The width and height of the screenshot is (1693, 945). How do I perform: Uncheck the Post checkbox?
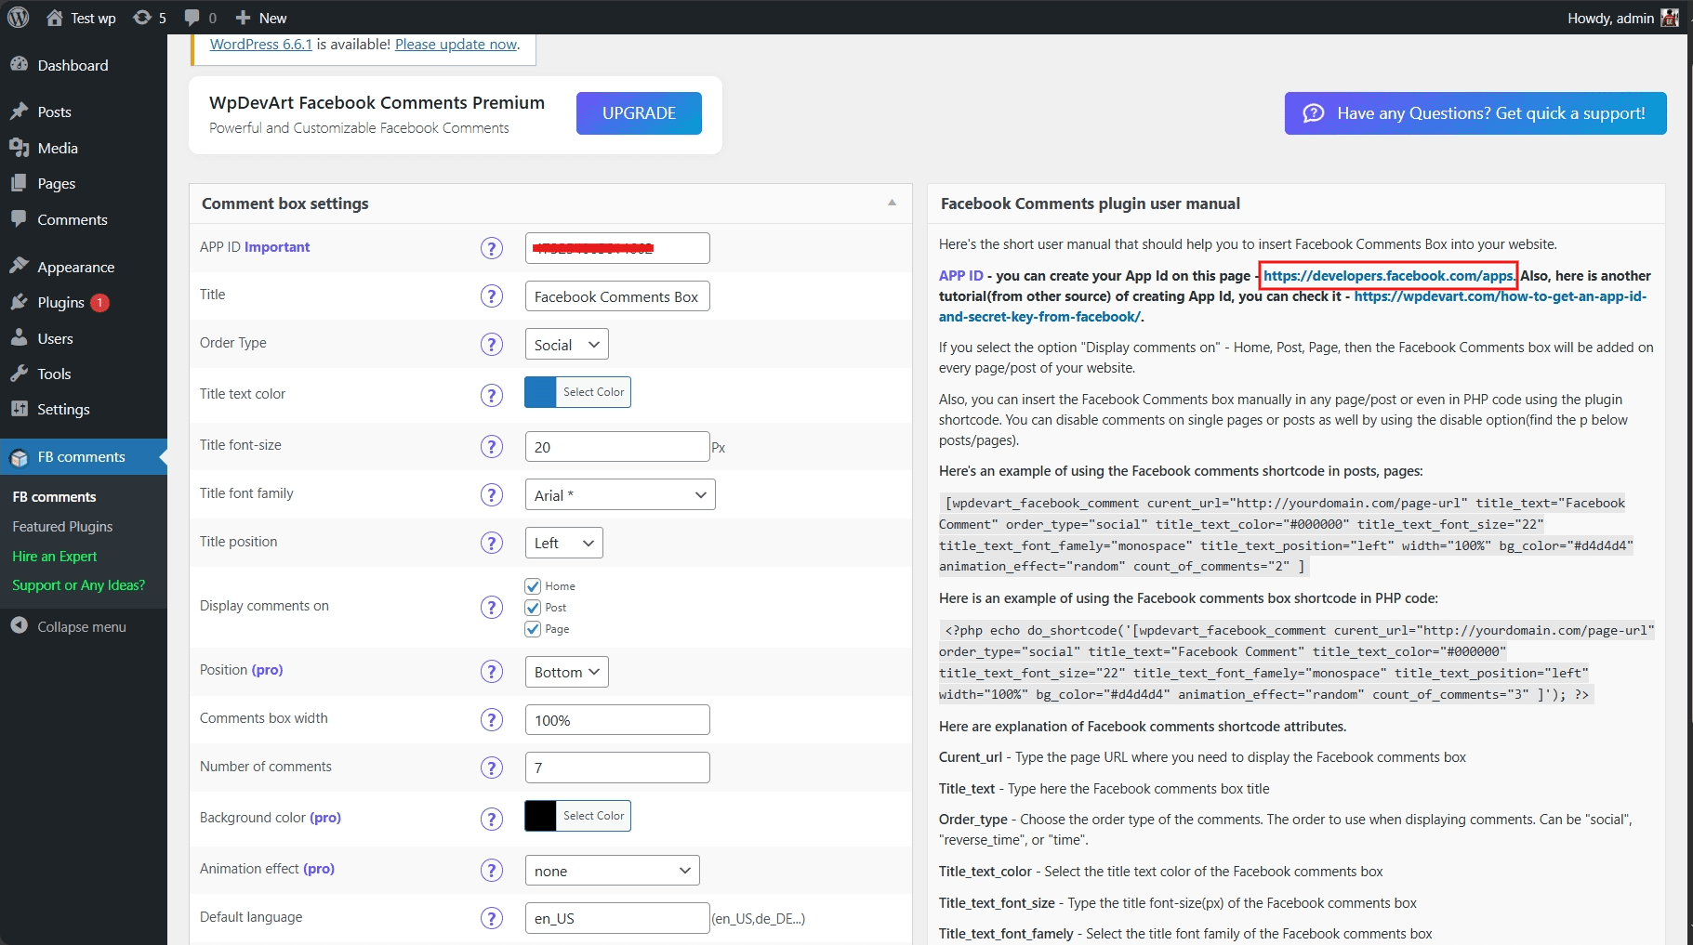click(x=532, y=607)
